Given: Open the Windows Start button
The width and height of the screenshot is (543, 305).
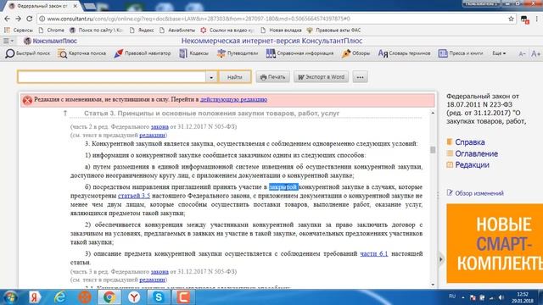Looking at the screenshot, I should (x=10, y=297).
